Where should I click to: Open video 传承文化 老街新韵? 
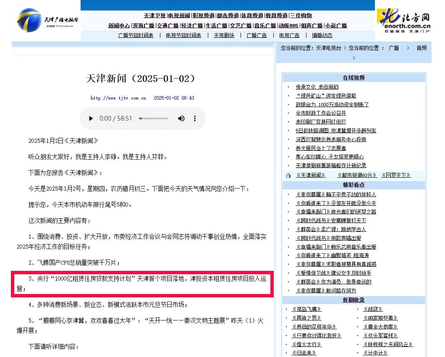coord(317,87)
